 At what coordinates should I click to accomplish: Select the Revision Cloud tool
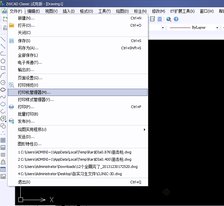point(3,90)
